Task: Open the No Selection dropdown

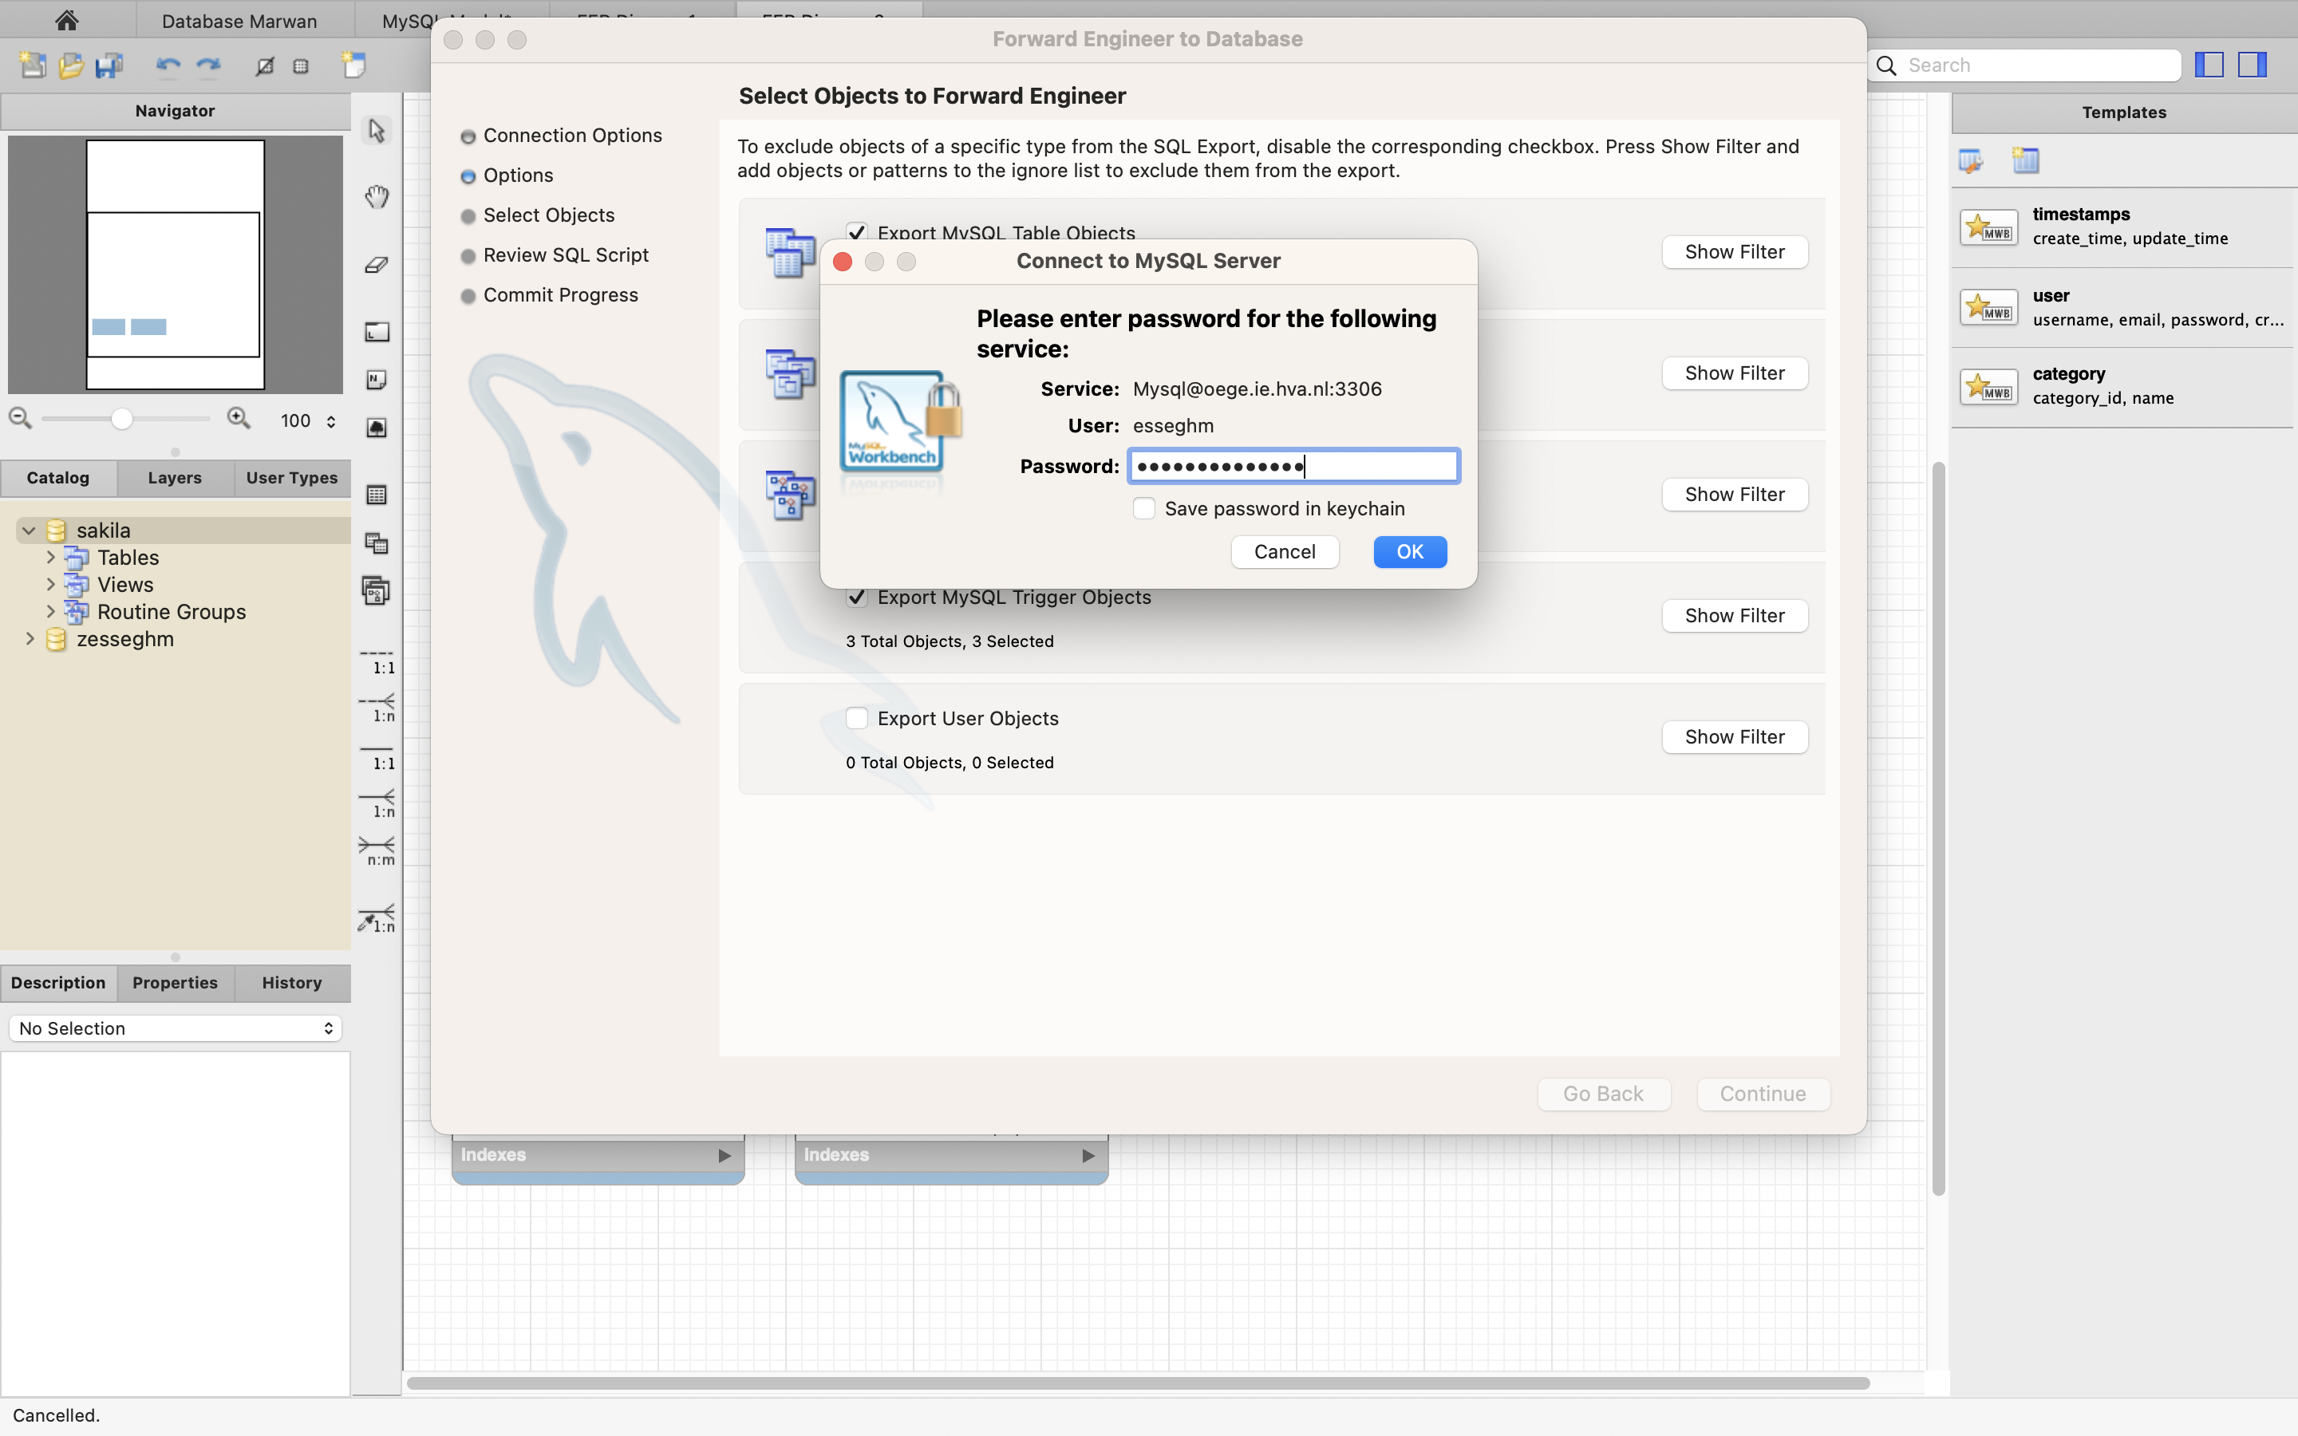Action: tap(175, 1028)
